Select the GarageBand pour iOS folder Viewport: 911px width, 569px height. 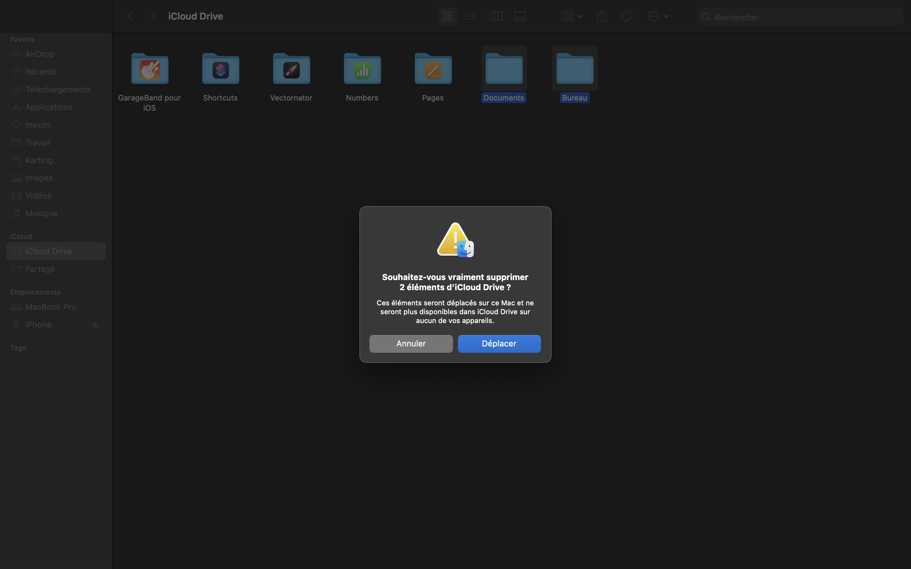coord(149,70)
